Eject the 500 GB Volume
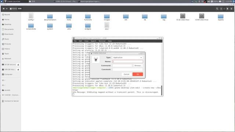This screenshot has height=132, width=235. coord(18,70)
